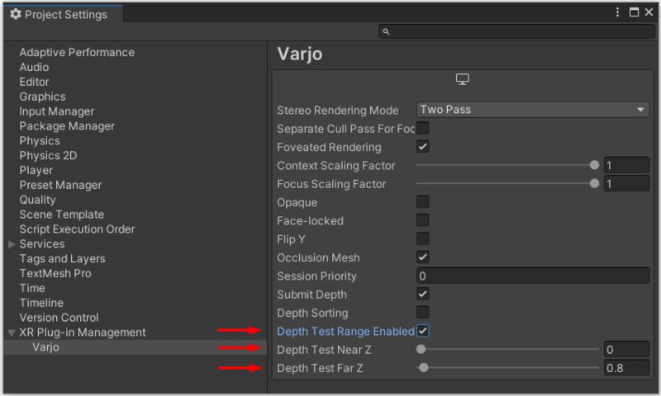
Task: Open Timeline settings
Action: pyautogui.click(x=41, y=303)
